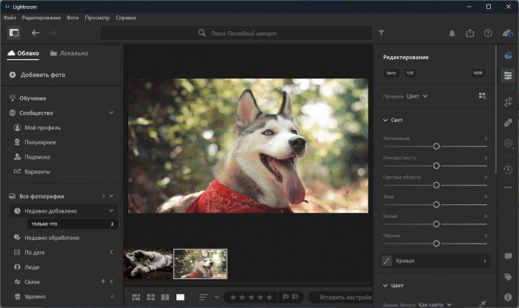
Task: Click Добавить фото button
Action: click(37, 75)
